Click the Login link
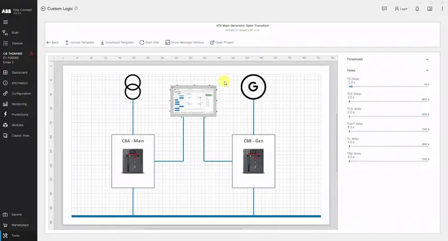The image size is (448, 241). (400, 9)
